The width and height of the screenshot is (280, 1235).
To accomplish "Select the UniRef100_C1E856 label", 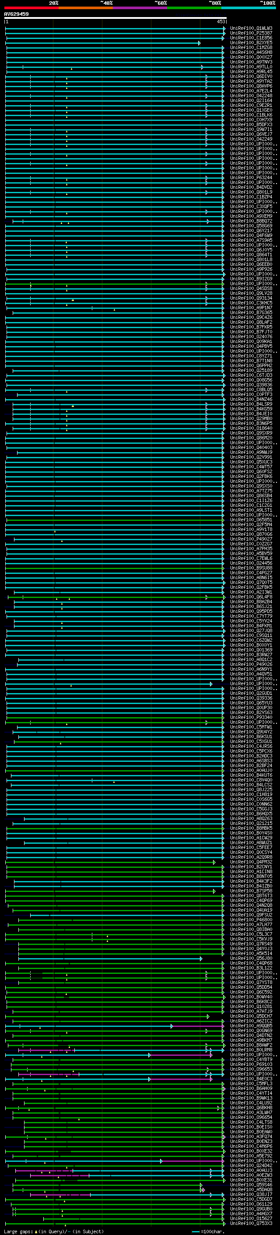I will [251, 38].
